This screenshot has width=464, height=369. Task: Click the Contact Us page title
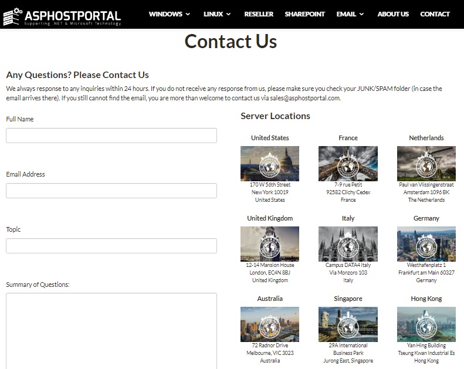(x=231, y=41)
